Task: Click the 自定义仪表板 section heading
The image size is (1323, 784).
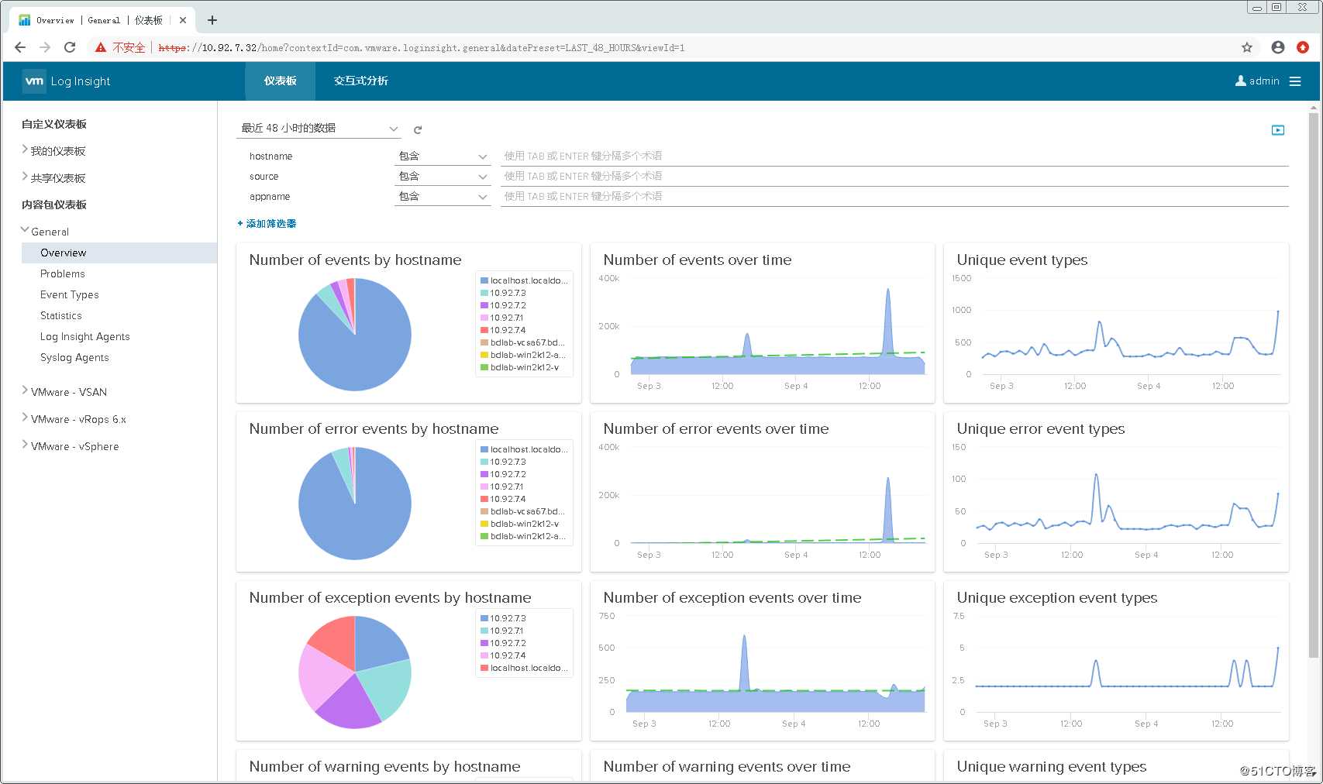Action: point(54,124)
